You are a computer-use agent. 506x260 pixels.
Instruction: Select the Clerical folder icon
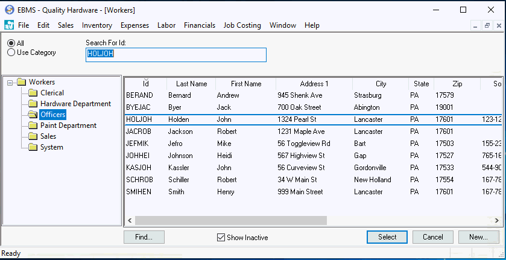click(x=33, y=93)
